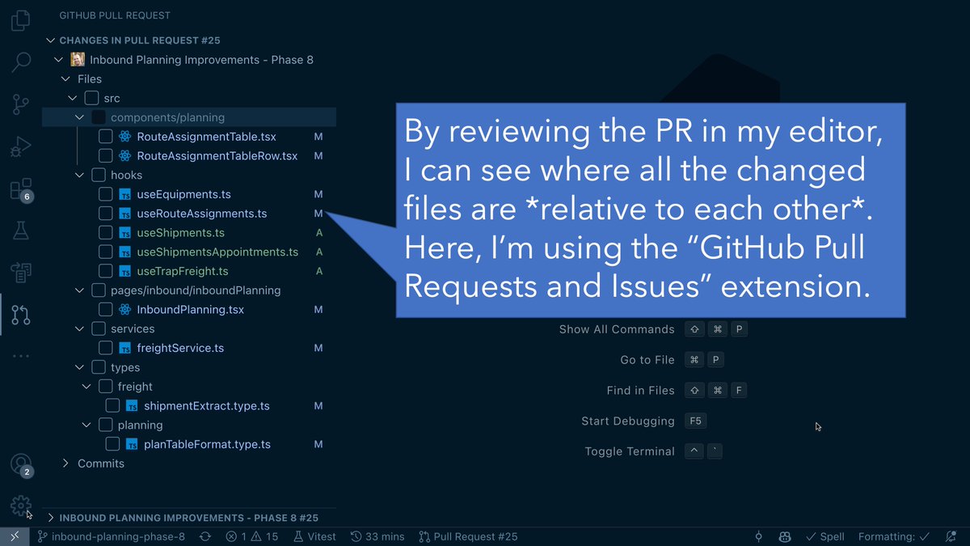Select the planning folder under types
970x546 pixels.
(x=140, y=425)
